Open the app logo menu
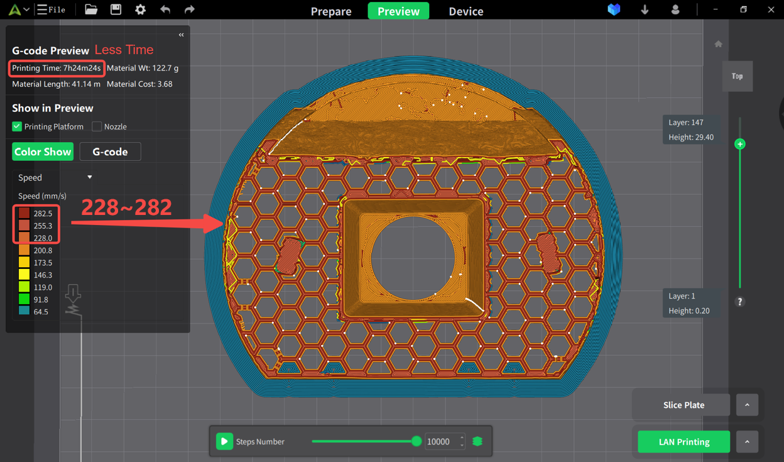 (18, 10)
